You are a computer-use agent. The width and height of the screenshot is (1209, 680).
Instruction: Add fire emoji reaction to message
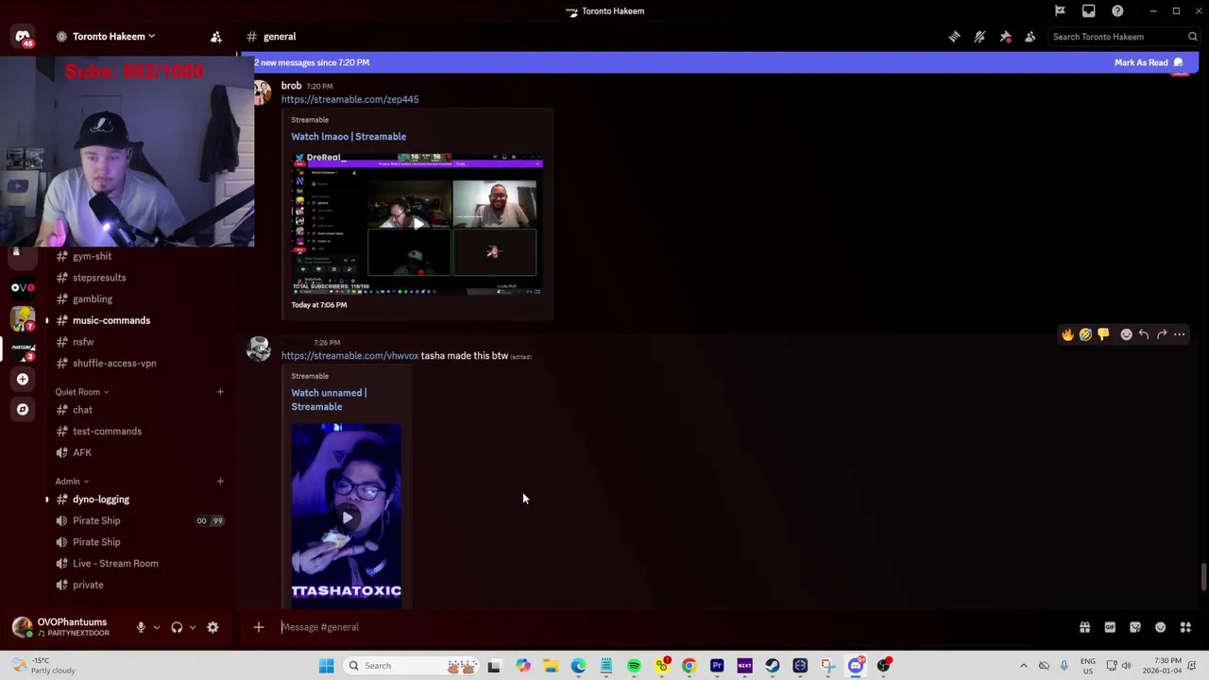point(1067,334)
